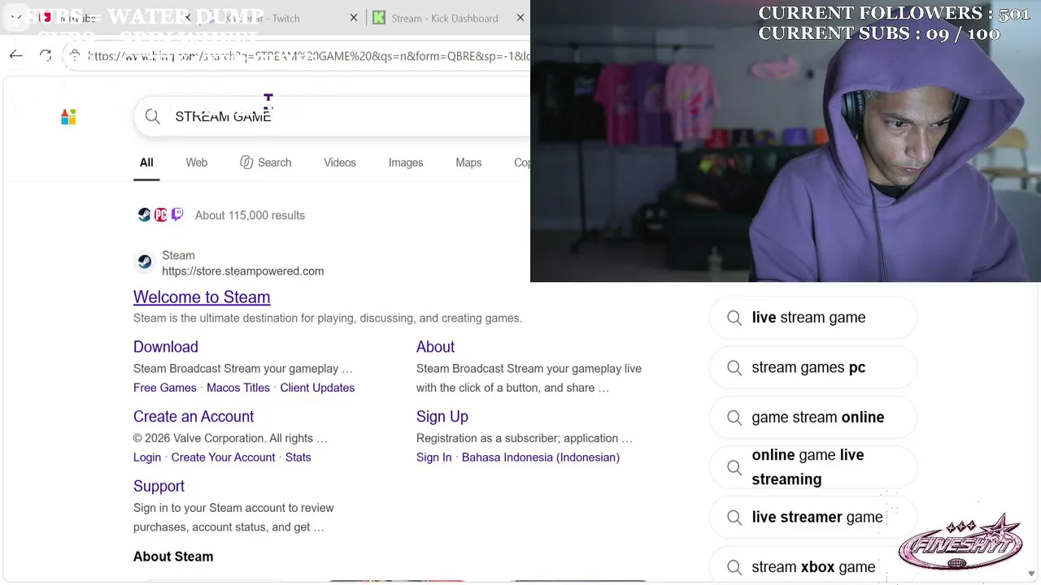Go back using the browser back arrow

click(x=16, y=55)
